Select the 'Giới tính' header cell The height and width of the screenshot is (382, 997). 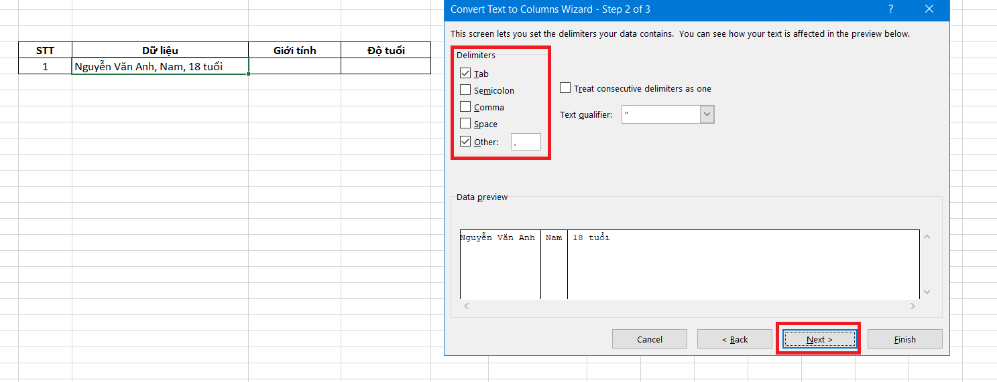click(295, 50)
